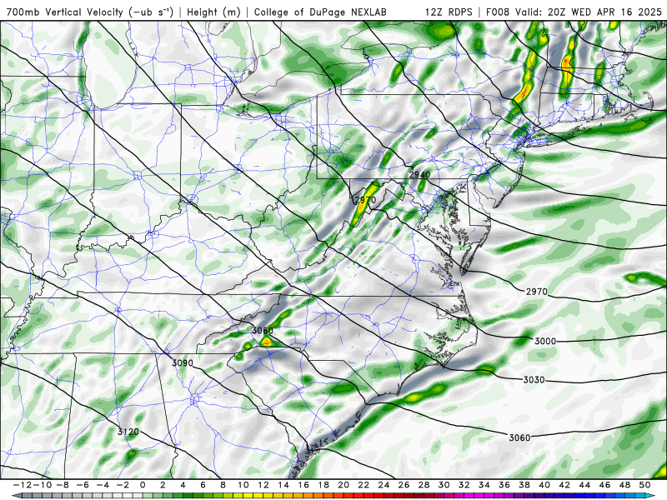Image resolution: width=667 pixels, height=500 pixels.
Task: Click the -10 value on the color scale
Action: 41,485
